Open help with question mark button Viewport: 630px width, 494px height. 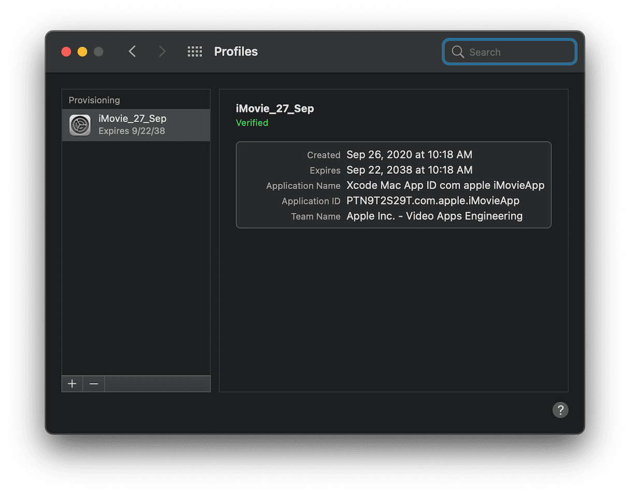click(x=561, y=410)
